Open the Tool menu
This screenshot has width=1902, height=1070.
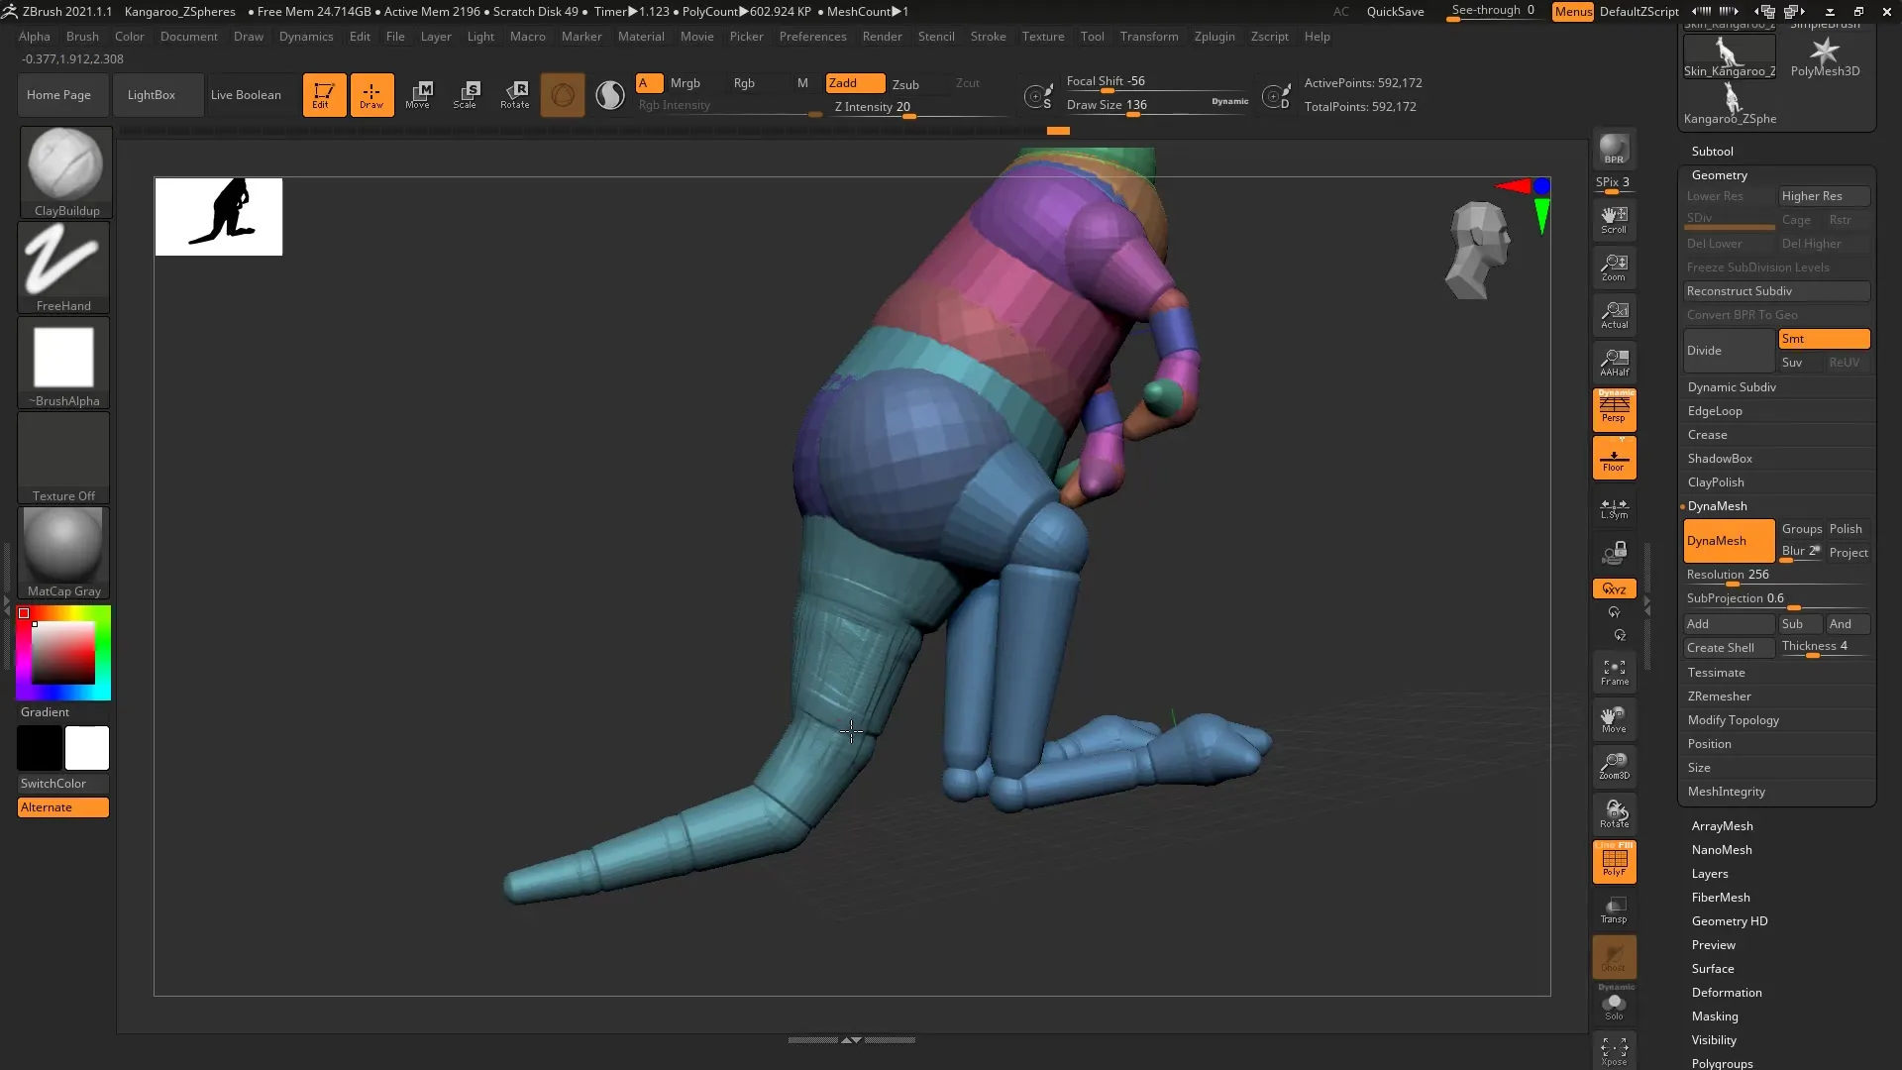point(1092,37)
